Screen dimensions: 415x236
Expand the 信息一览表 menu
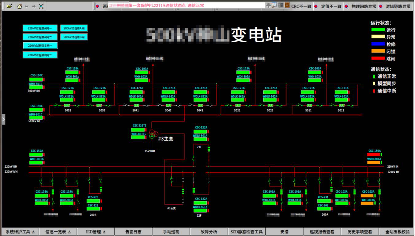[58, 232]
